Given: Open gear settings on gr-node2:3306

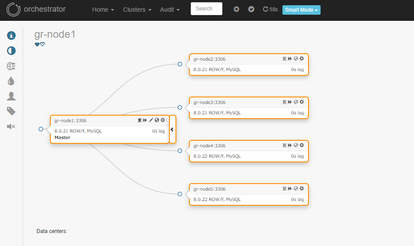Looking at the screenshot, I should (302, 58).
